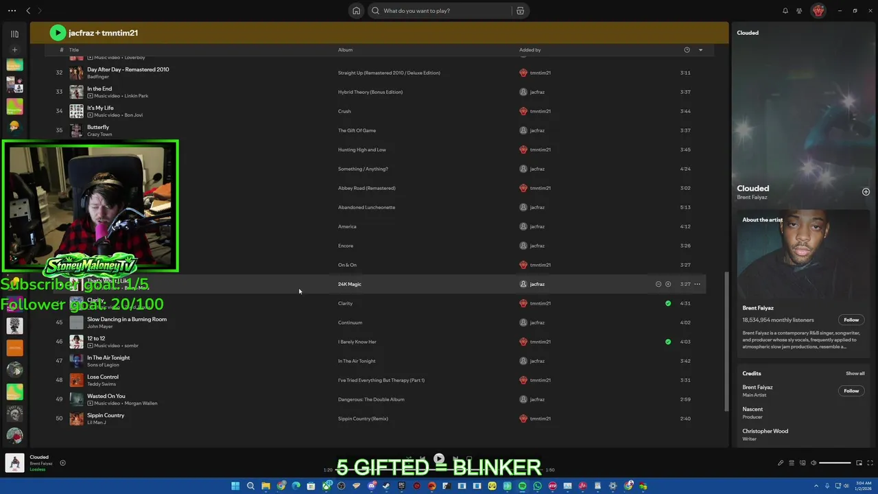Open the album Hunting High and Low

361,150
